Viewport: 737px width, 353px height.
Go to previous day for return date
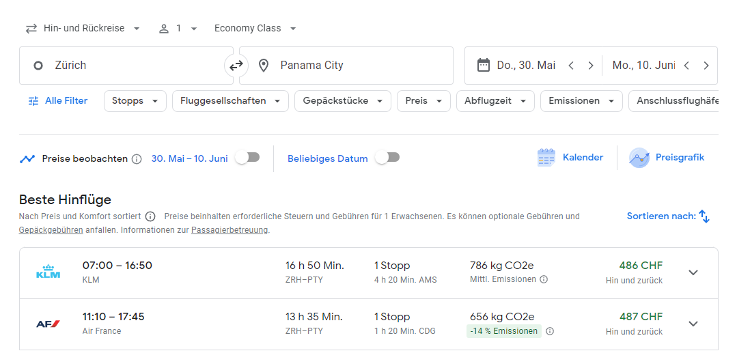pyautogui.click(x=686, y=66)
